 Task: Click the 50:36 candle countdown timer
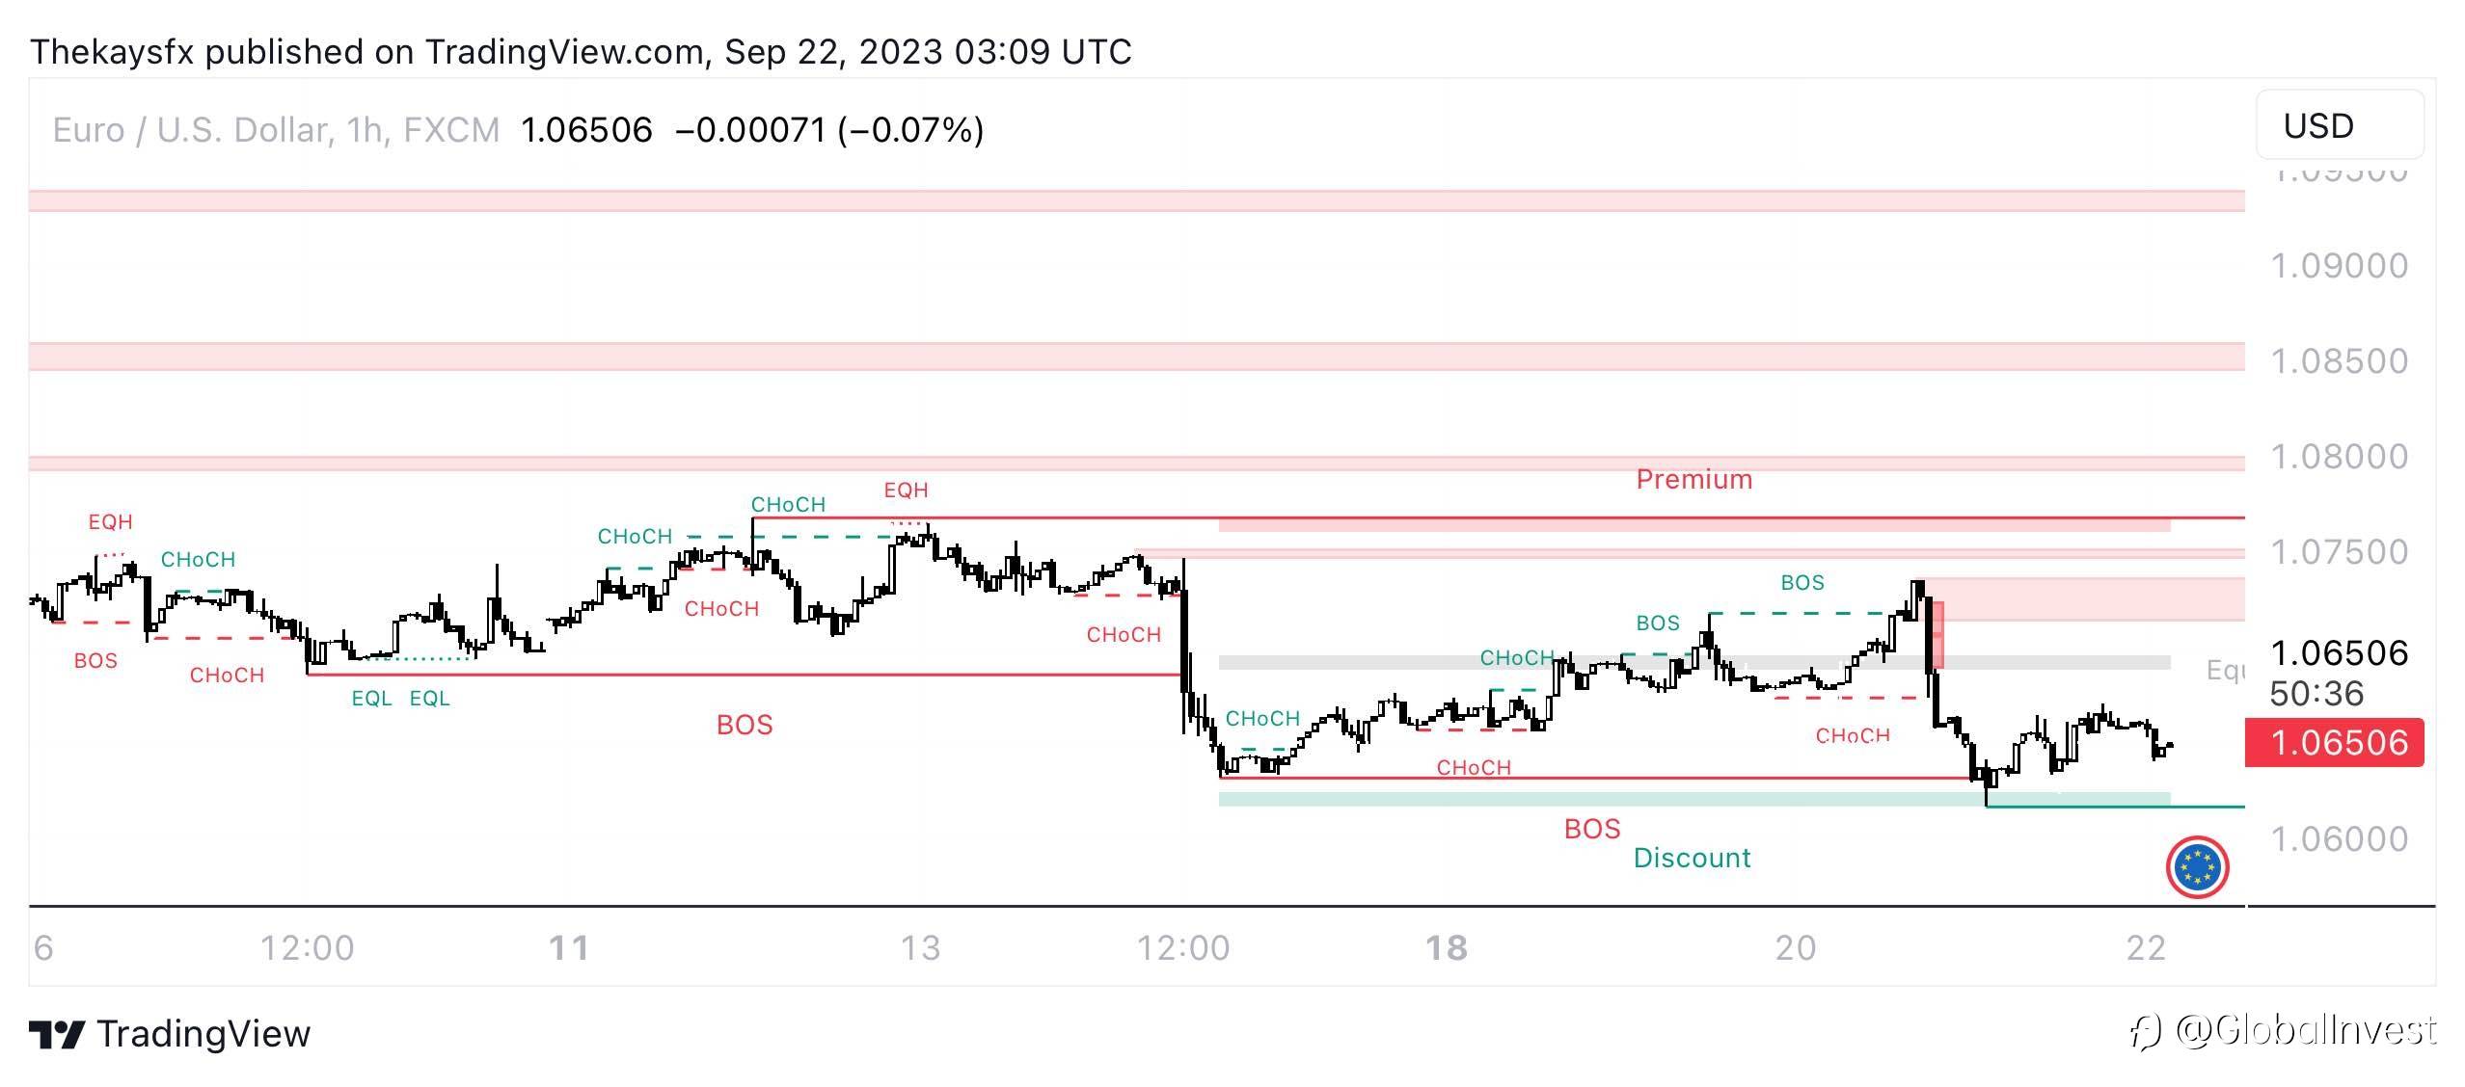(2316, 694)
